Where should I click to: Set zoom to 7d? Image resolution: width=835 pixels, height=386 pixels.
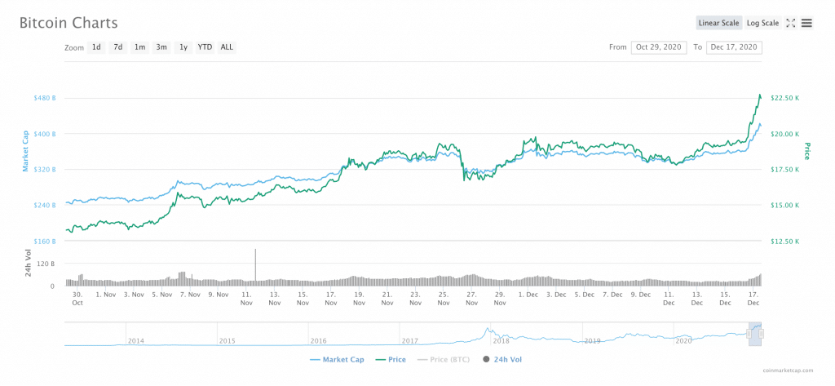pos(118,47)
